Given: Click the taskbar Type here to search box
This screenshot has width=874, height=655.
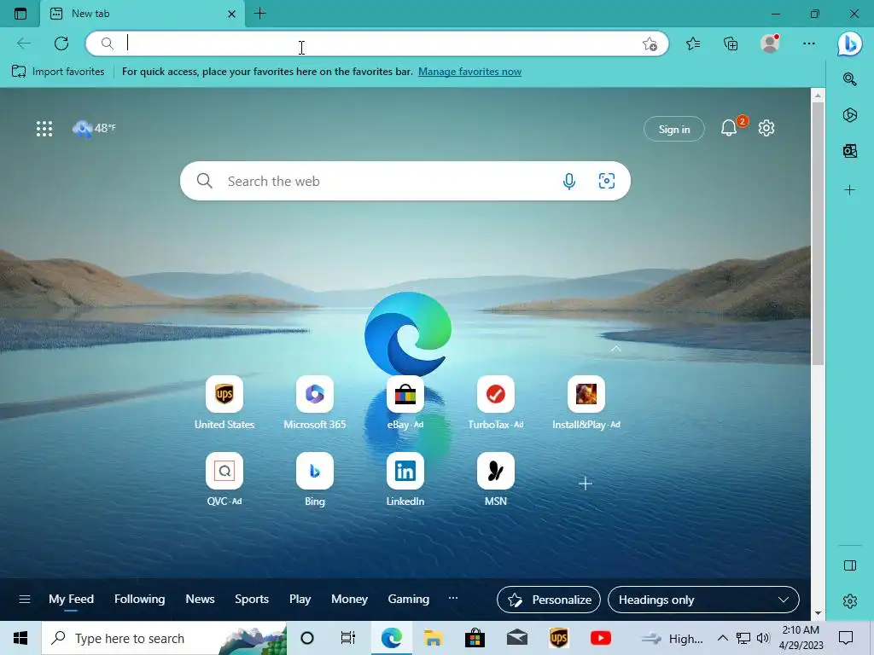Looking at the screenshot, I should (164, 638).
